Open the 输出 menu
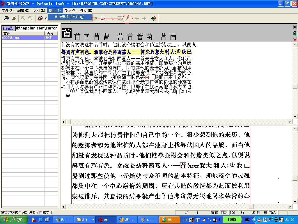This screenshot has width=298, height=224. point(54,10)
